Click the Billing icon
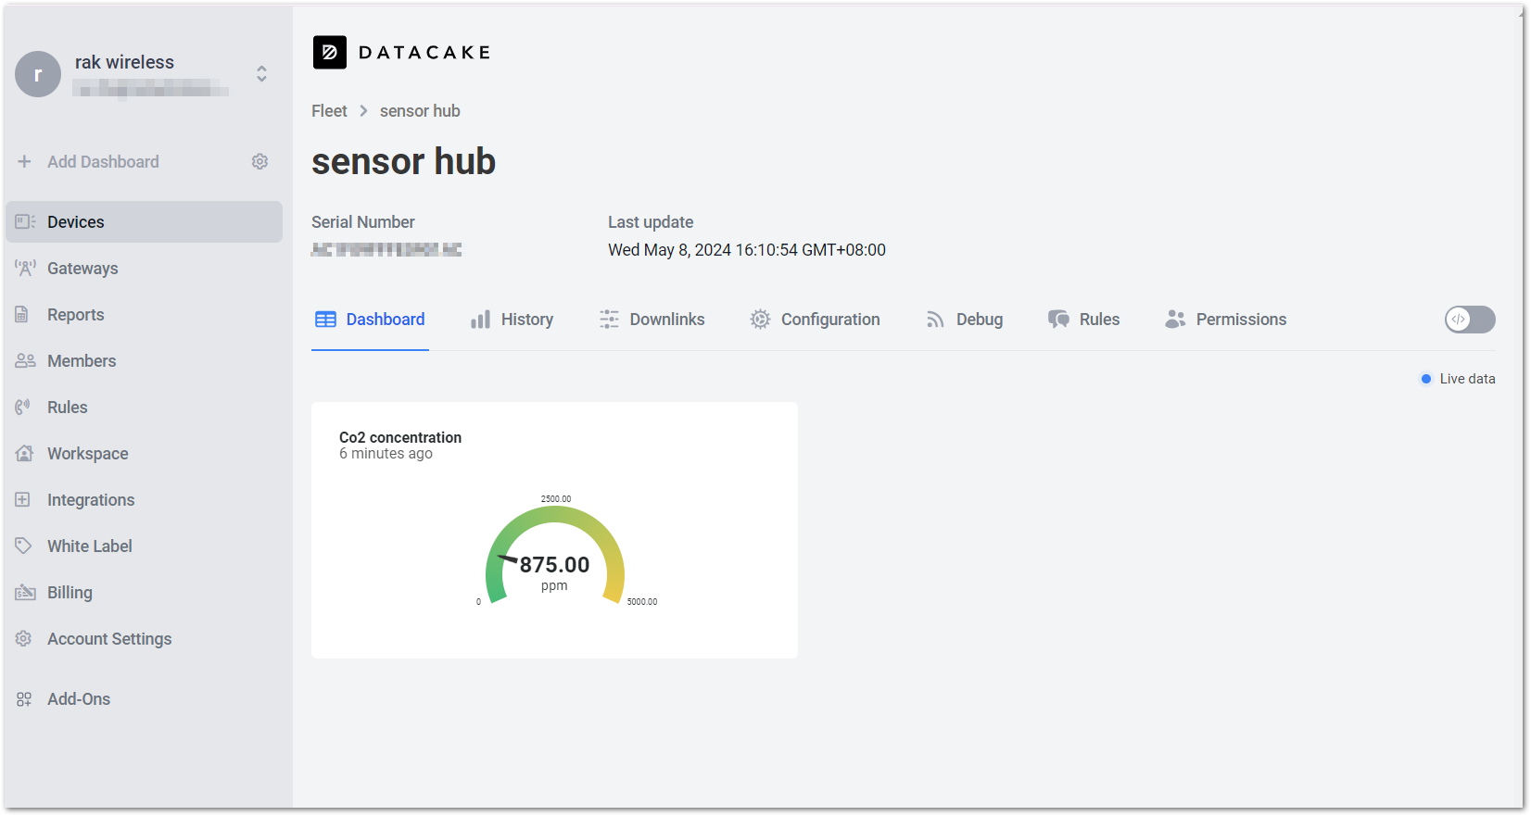The image size is (1531, 816). coord(25,593)
